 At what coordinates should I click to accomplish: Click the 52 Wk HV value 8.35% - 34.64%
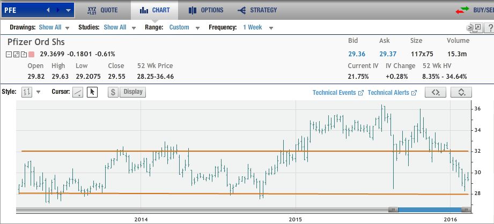445,77
